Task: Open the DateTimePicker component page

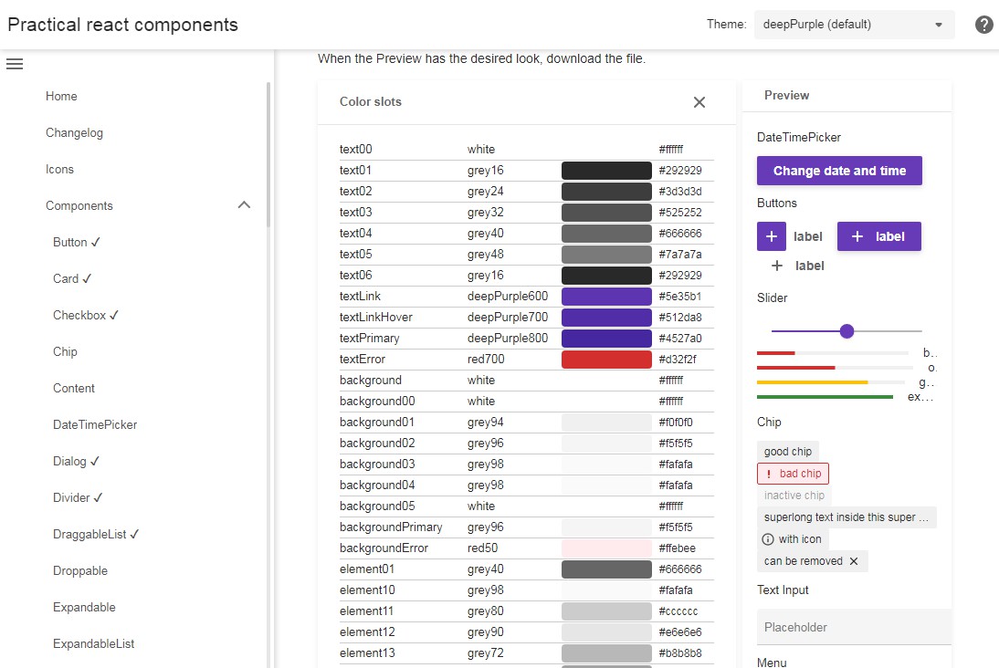Action: click(95, 424)
